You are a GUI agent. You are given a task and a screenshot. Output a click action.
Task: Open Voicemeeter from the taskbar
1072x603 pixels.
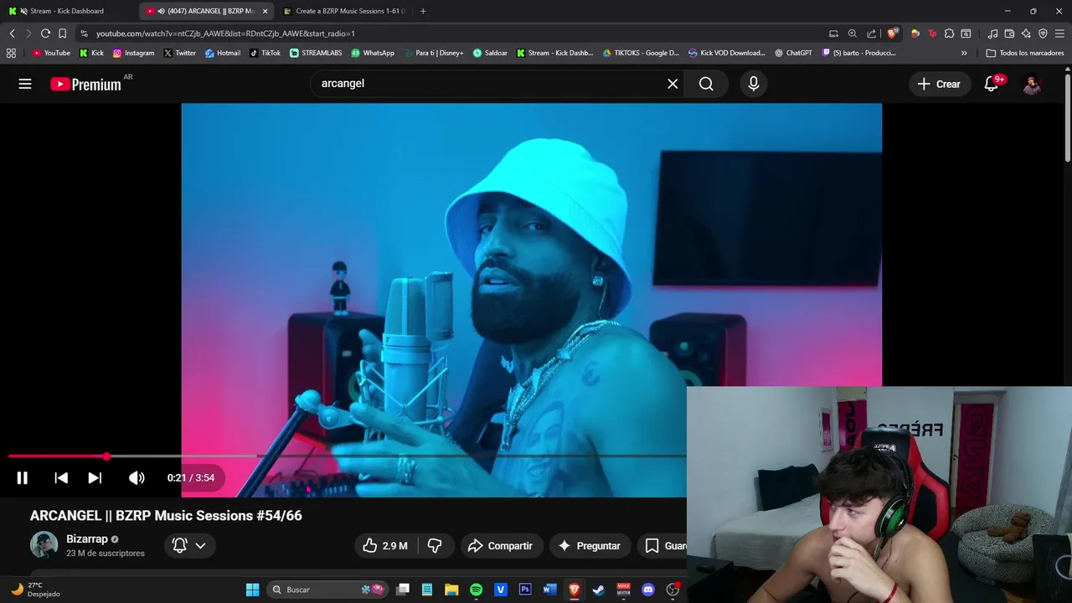click(623, 590)
